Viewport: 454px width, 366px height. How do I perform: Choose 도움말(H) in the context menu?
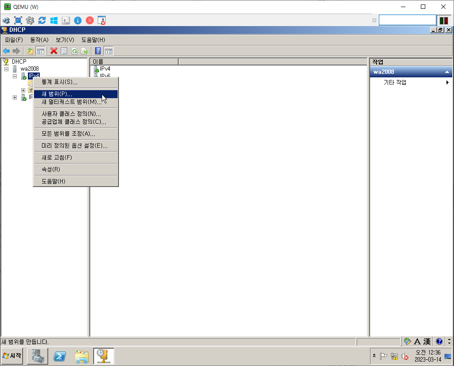tap(76, 181)
